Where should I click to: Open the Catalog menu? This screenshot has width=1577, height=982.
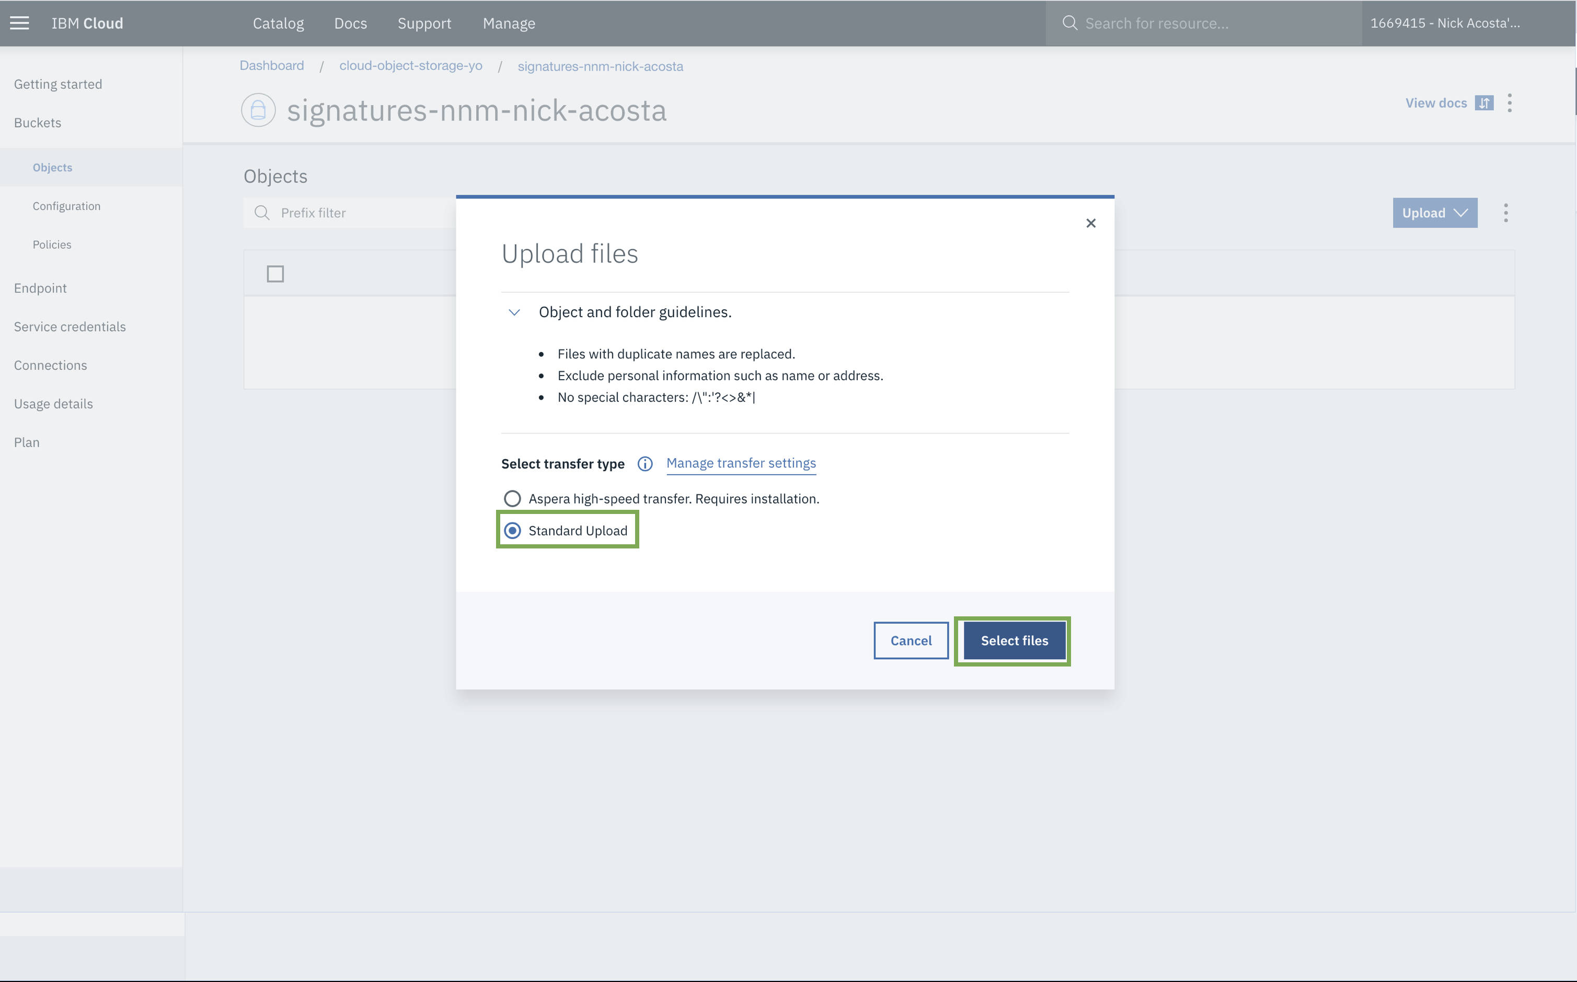tap(278, 24)
